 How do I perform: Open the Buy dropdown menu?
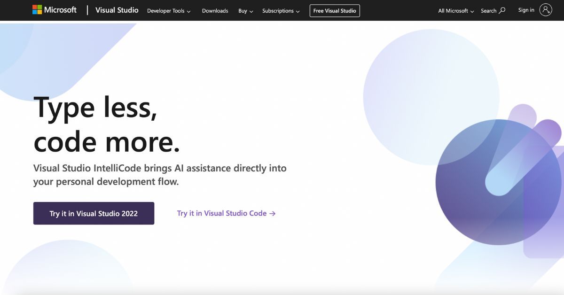click(x=245, y=10)
